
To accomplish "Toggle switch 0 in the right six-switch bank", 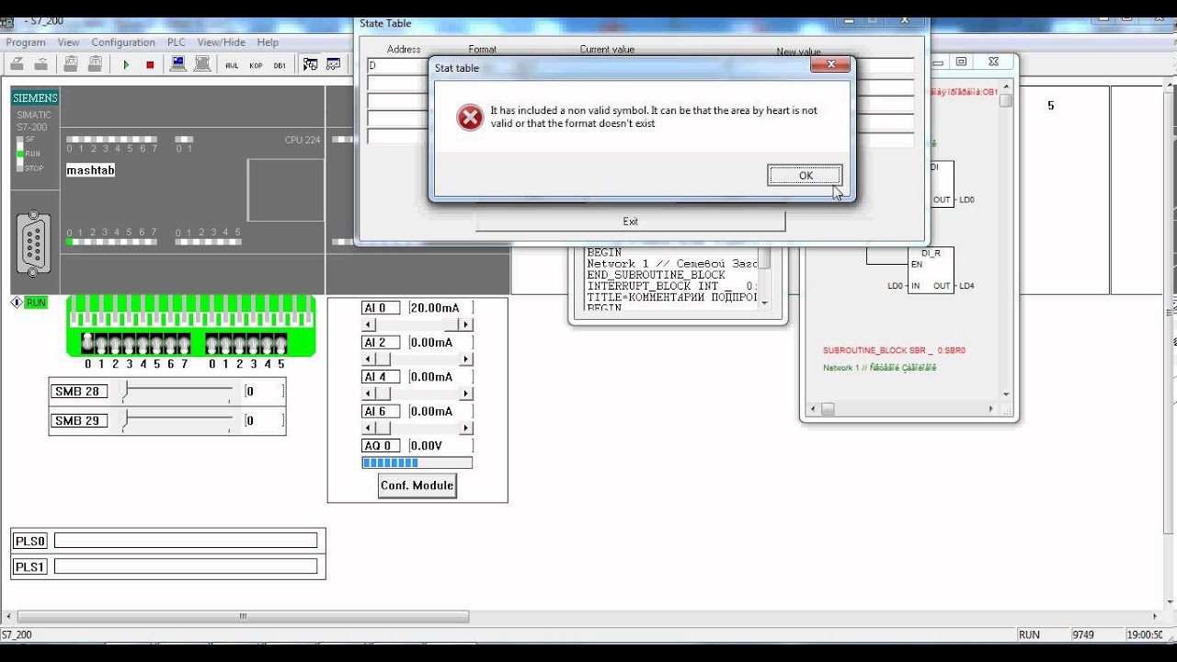I will pos(212,344).
